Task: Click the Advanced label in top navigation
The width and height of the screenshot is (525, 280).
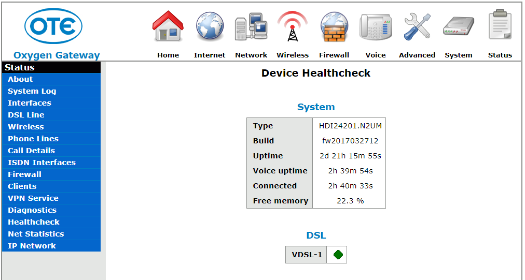Action: click(x=417, y=55)
